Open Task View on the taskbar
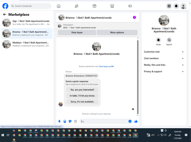Image resolution: width=191 pixels, height=142 pixels. tap(8, 135)
